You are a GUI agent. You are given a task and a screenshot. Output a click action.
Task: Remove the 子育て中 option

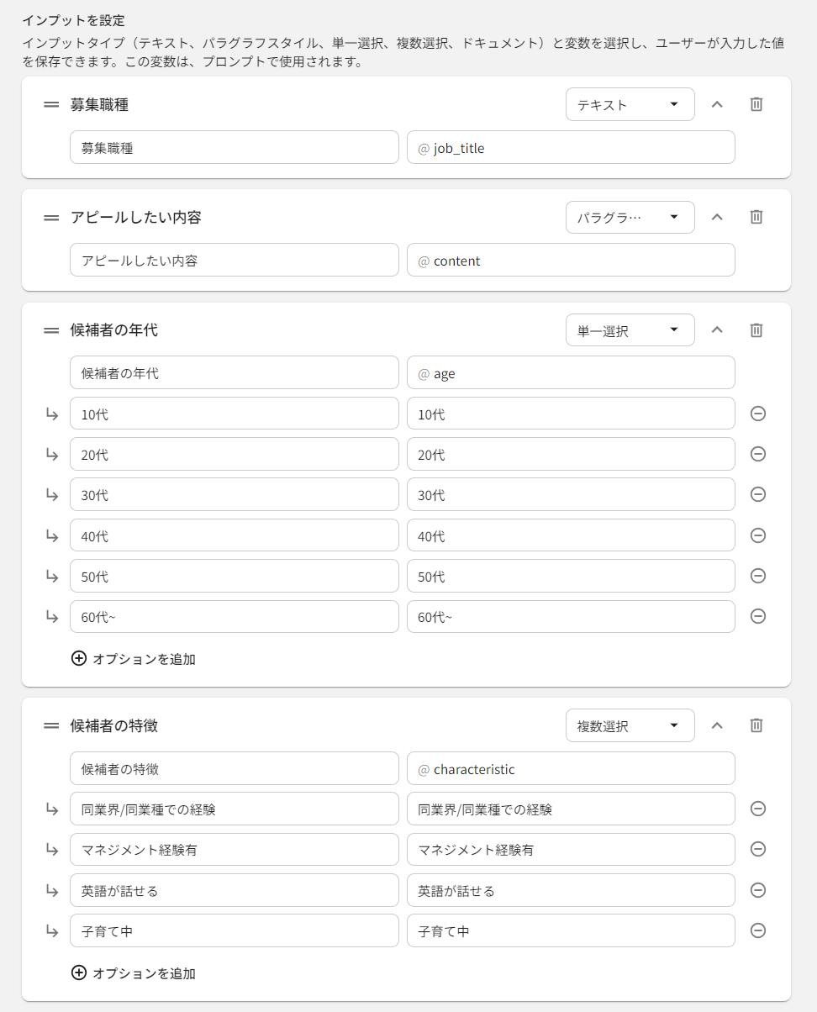coord(757,930)
